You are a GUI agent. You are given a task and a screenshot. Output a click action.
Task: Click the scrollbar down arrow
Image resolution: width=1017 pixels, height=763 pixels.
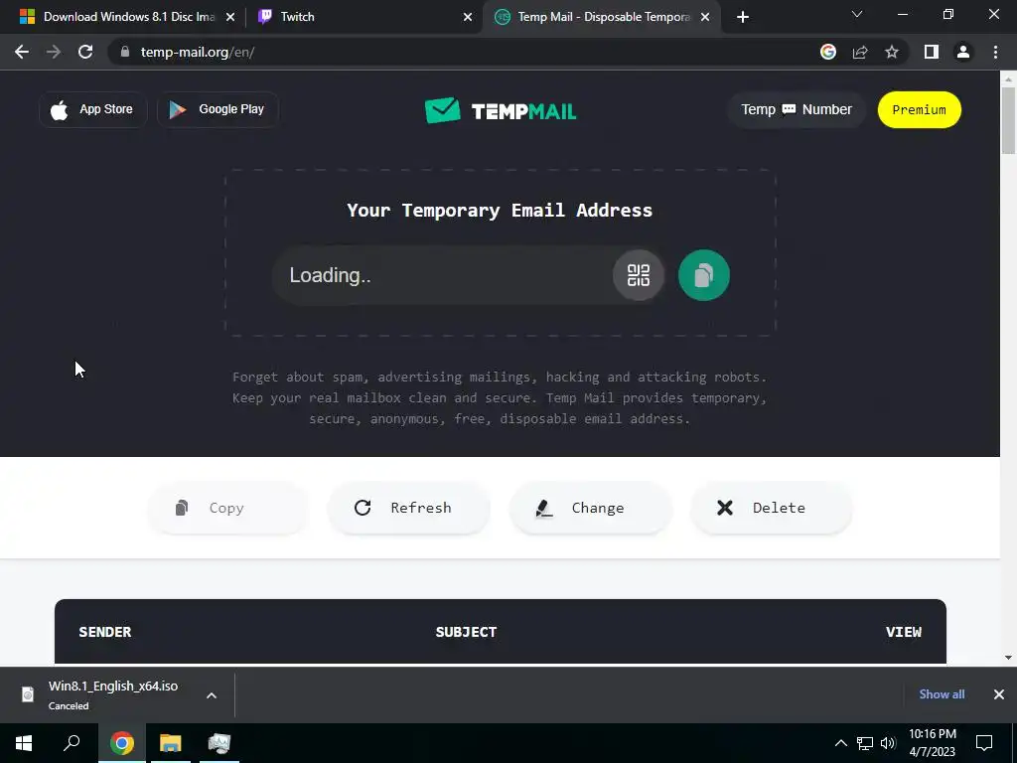click(x=1008, y=658)
